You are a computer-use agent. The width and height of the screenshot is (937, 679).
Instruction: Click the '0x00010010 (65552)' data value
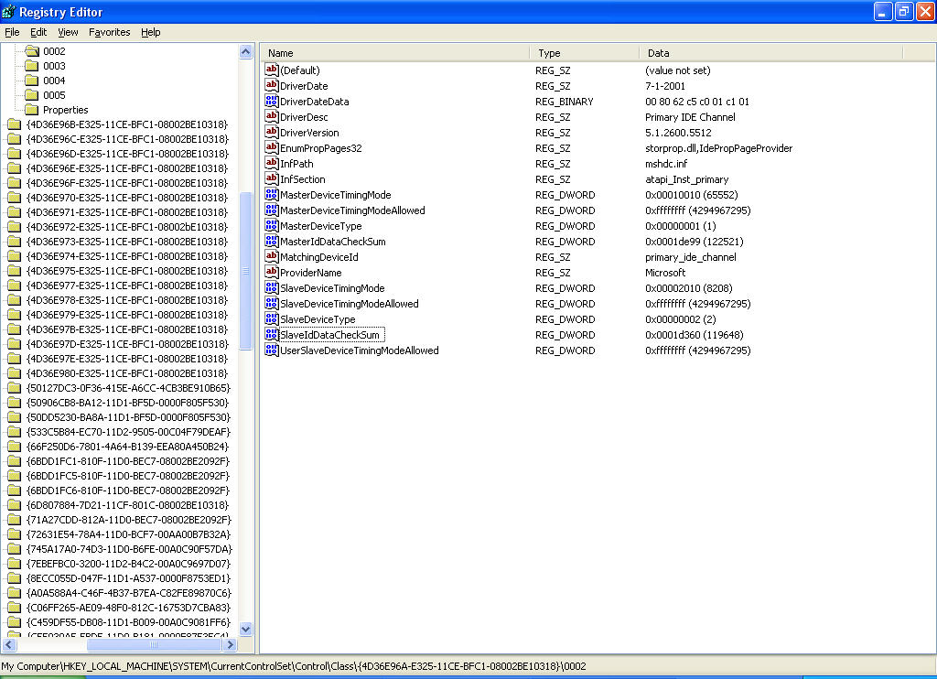(x=692, y=195)
